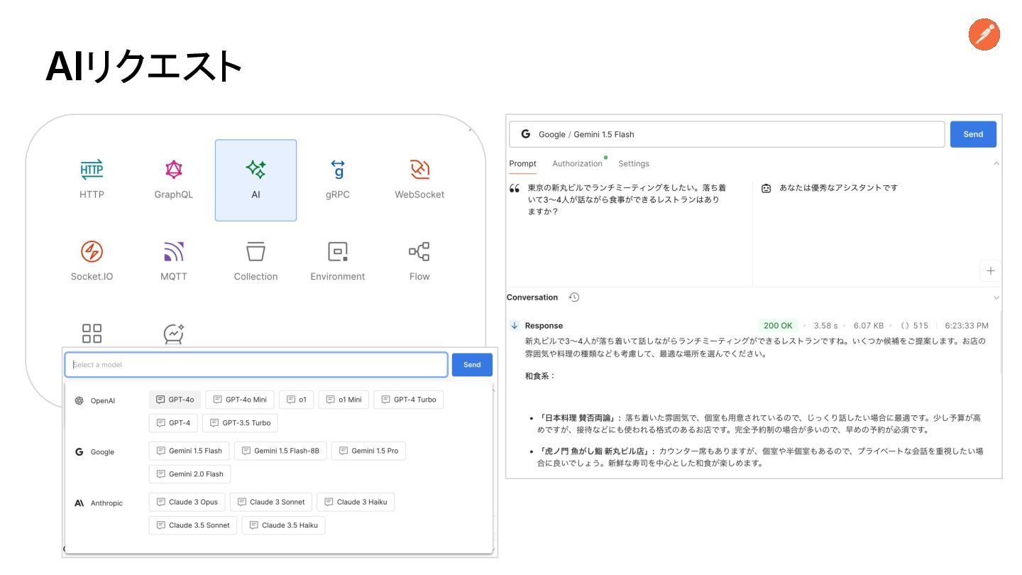Click the 3.58 s response time

[825, 326]
